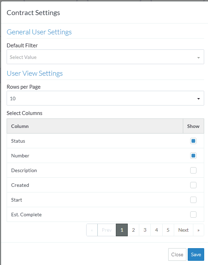Enable the Description column checkbox
The image size is (208, 265).
pyautogui.click(x=193, y=170)
